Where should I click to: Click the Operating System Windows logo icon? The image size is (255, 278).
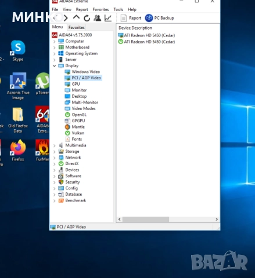click(x=61, y=53)
